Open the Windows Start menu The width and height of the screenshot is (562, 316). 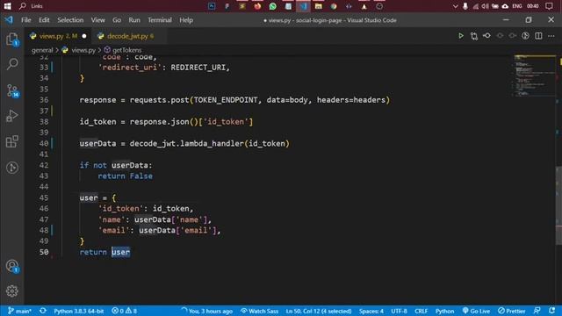[8, 6]
